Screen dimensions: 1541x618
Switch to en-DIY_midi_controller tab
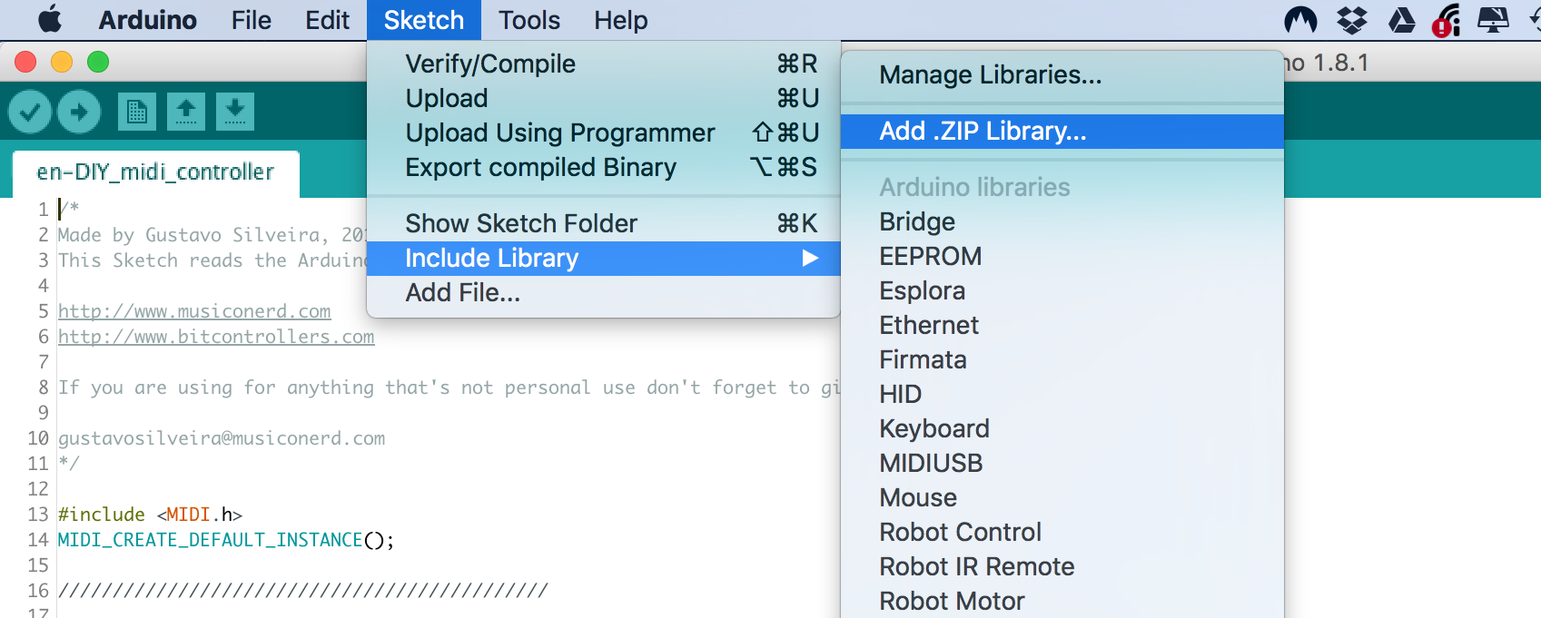pos(155,172)
